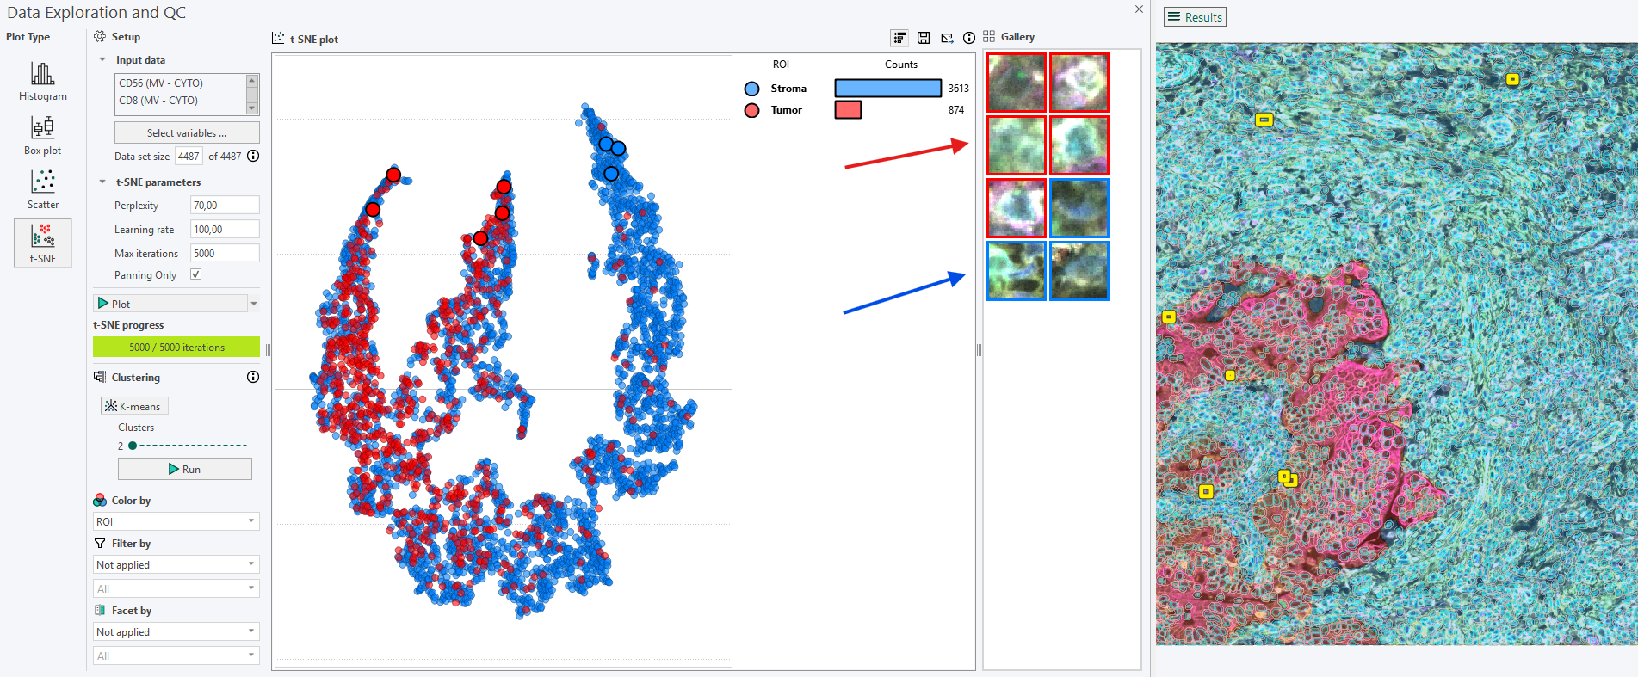The width and height of the screenshot is (1638, 677).
Task: Select CD8 (MV - CYTO) in input list
Action: pyautogui.click(x=158, y=101)
